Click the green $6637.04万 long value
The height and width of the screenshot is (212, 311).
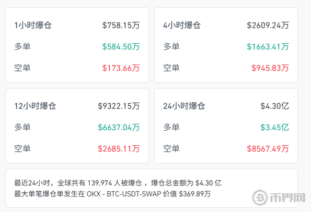click(x=119, y=127)
